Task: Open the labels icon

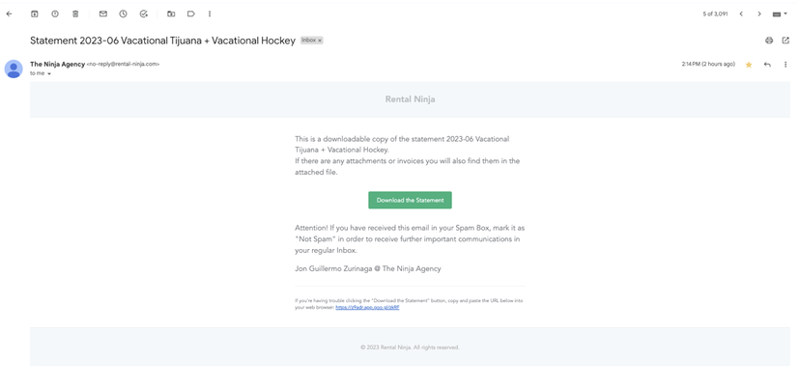Action: click(190, 14)
